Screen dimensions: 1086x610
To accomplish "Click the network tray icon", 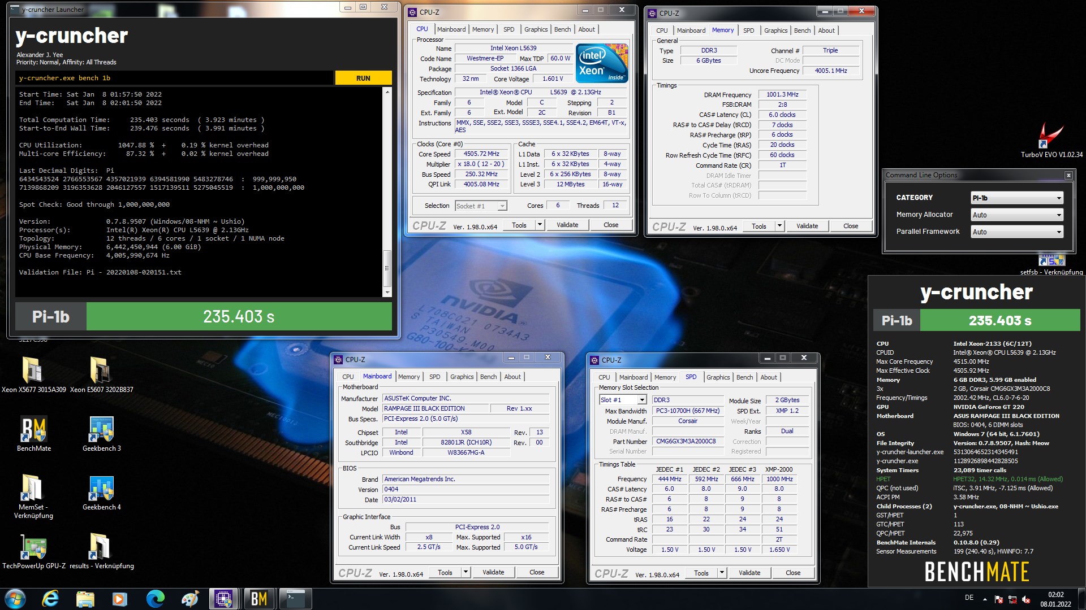I will [x=1012, y=600].
